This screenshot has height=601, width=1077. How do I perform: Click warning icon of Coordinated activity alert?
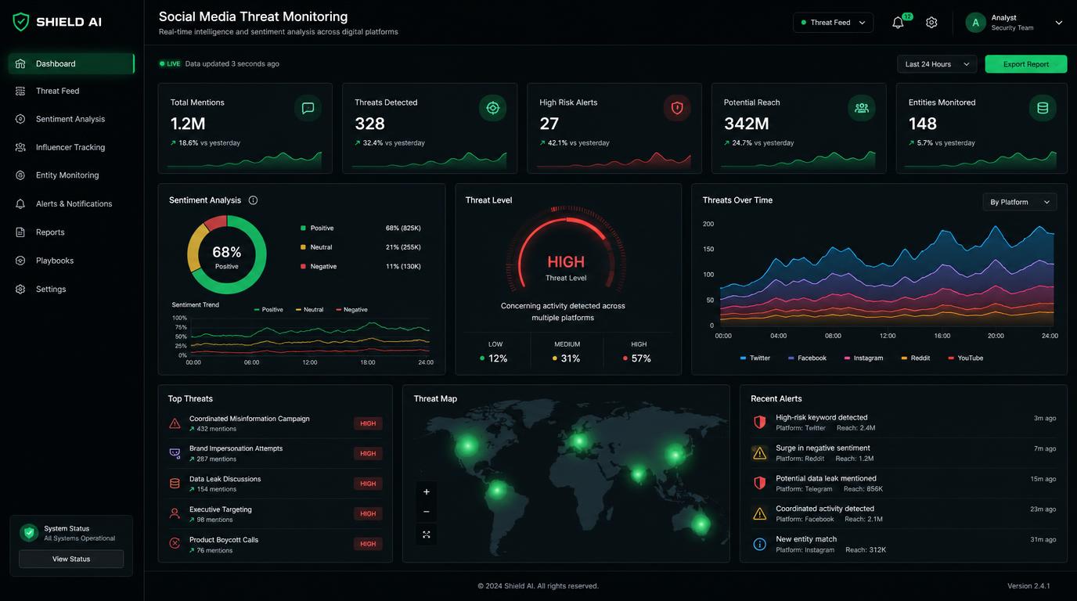tap(759, 513)
